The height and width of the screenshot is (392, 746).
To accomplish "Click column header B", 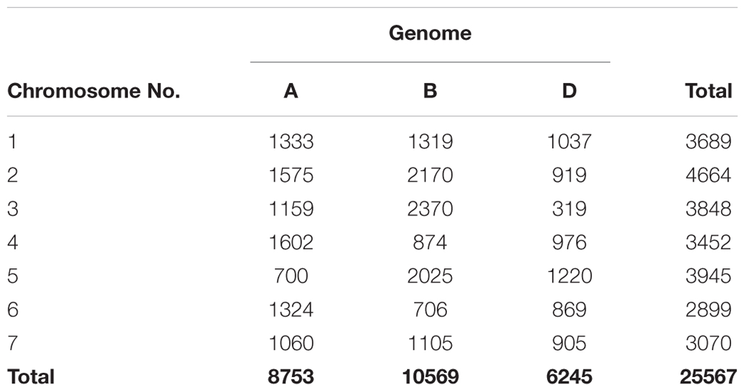I will pos(430,91).
